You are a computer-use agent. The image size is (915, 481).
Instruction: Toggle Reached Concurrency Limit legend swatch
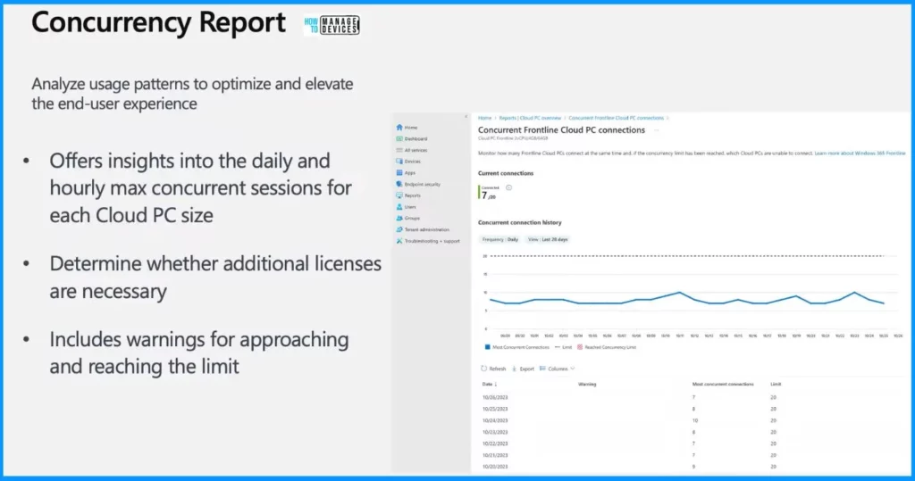[x=580, y=347]
